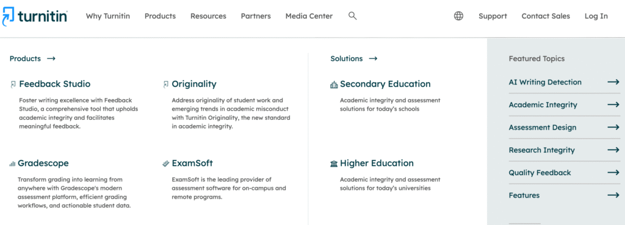
Task: Click the Gradescope bar chart icon
Action: (12, 164)
